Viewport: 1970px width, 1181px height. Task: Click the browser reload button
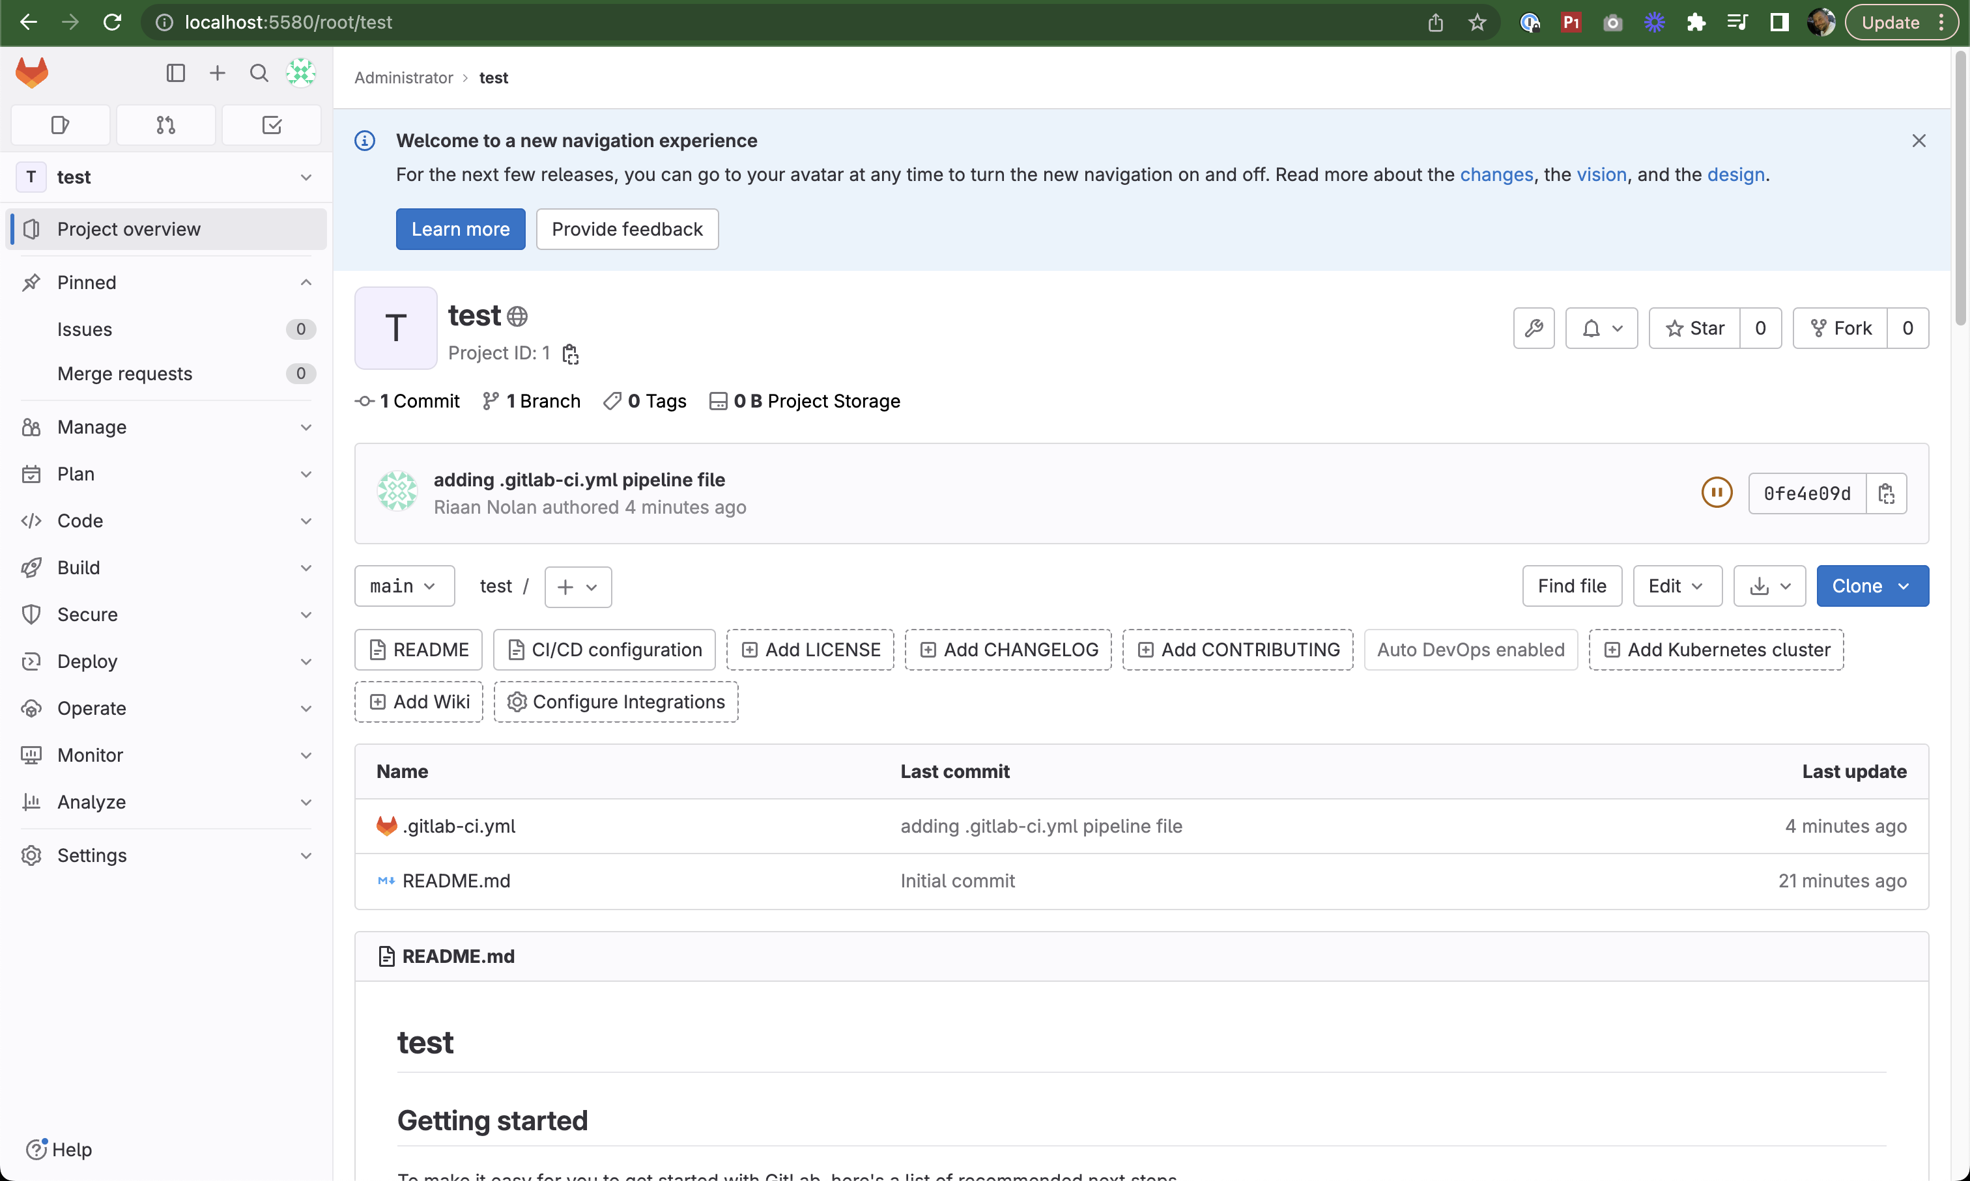tap(112, 22)
